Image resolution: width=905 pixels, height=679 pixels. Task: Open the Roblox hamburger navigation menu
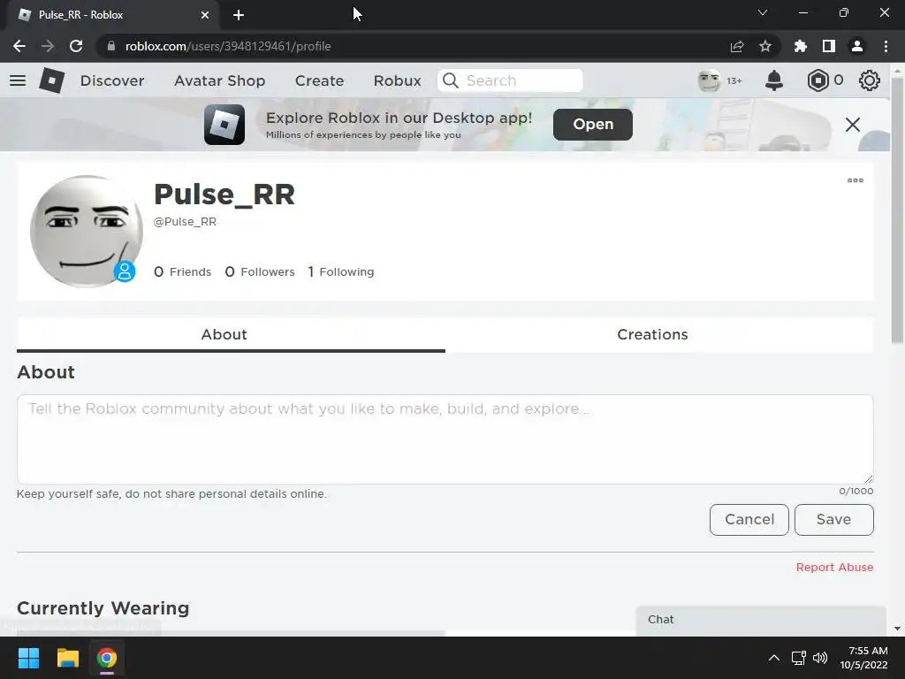point(18,80)
